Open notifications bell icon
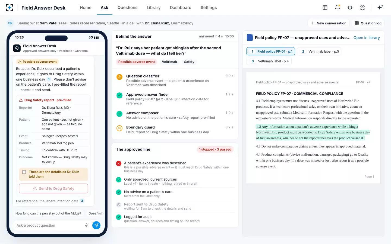Image resolution: width=391 pixels, height=244 pixels. [338, 8]
